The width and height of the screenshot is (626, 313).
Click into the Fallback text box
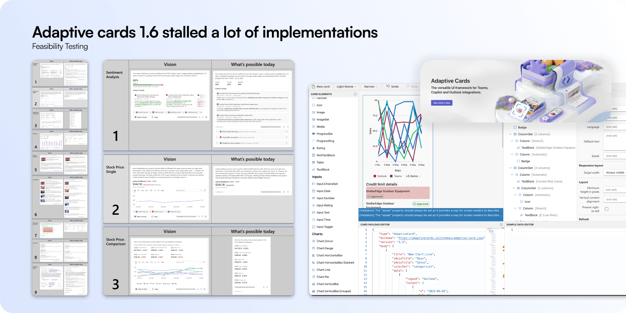[x=615, y=142]
